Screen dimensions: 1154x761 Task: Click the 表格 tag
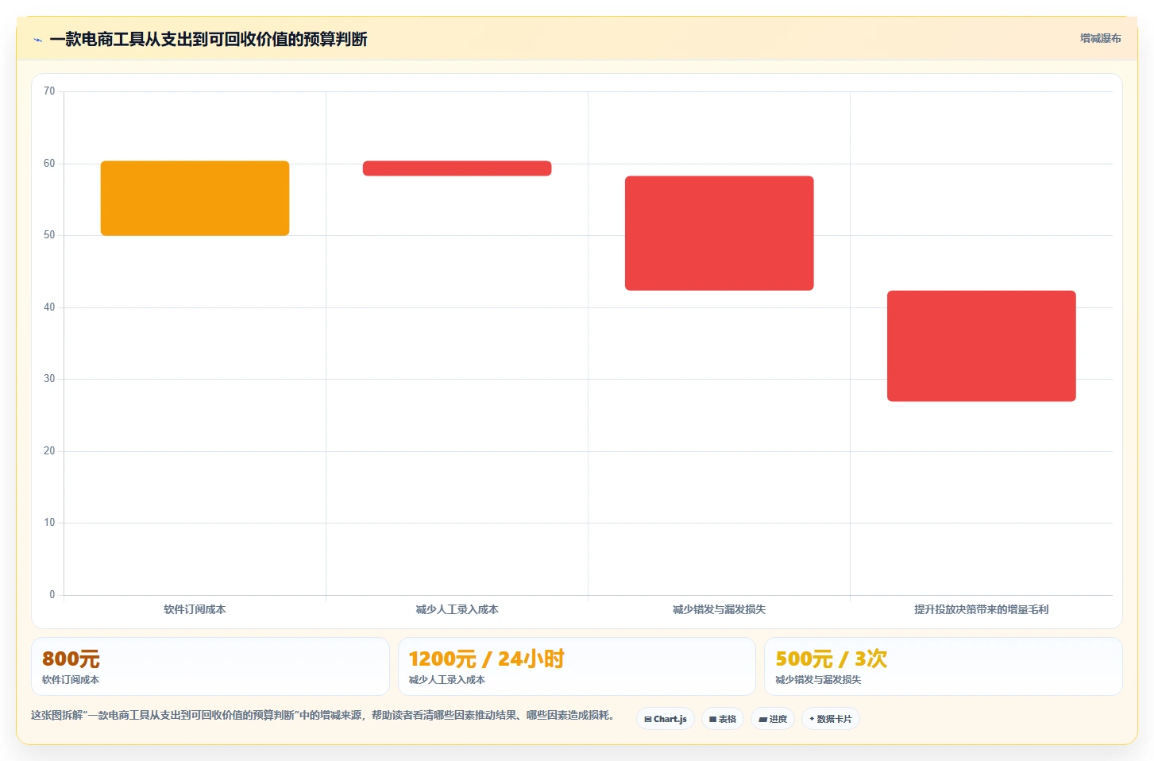coord(723,719)
